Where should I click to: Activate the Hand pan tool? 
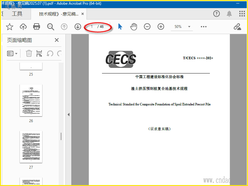point(134,27)
